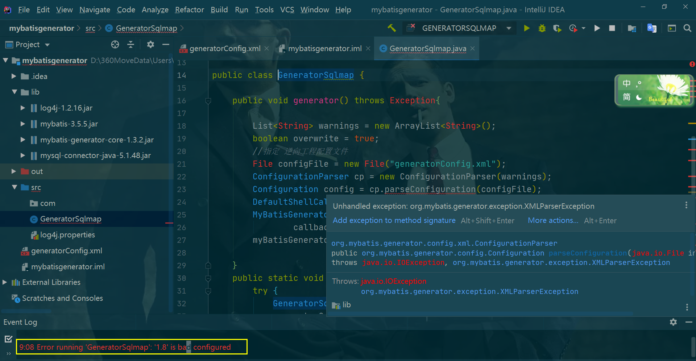Image resolution: width=696 pixels, height=361 pixels.
Task: Click mybatisgenerator breadcrumb
Action: point(42,28)
